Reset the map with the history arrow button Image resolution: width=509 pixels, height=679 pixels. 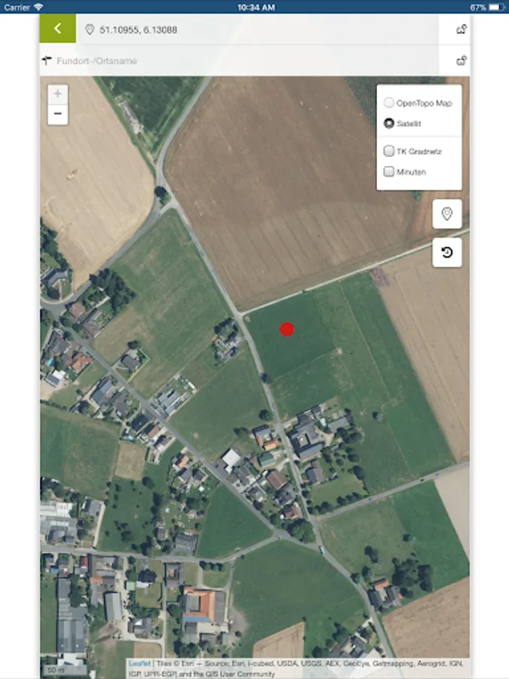point(446,252)
